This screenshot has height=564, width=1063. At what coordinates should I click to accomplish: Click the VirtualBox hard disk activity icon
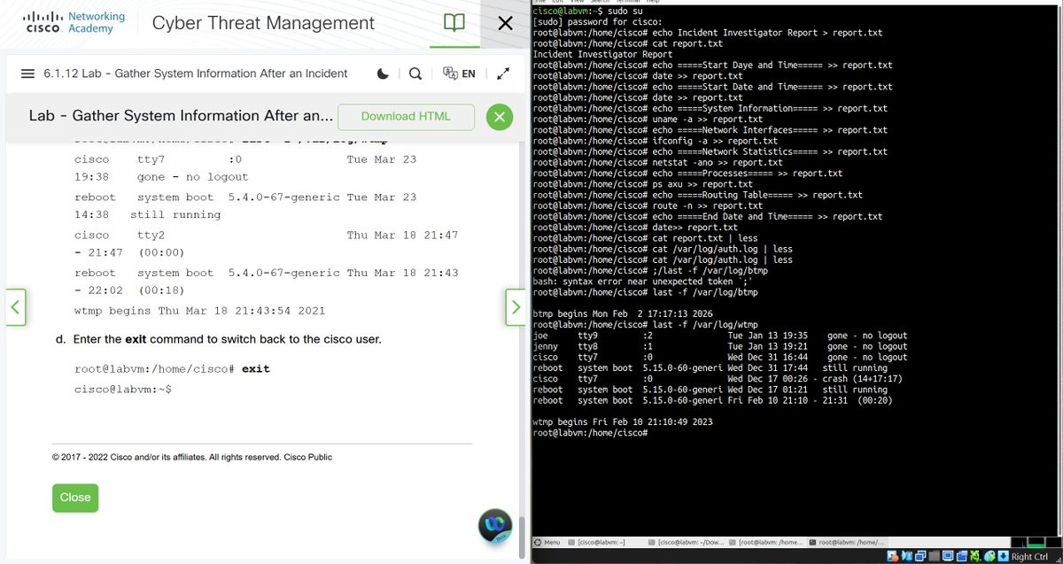tap(892, 556)
